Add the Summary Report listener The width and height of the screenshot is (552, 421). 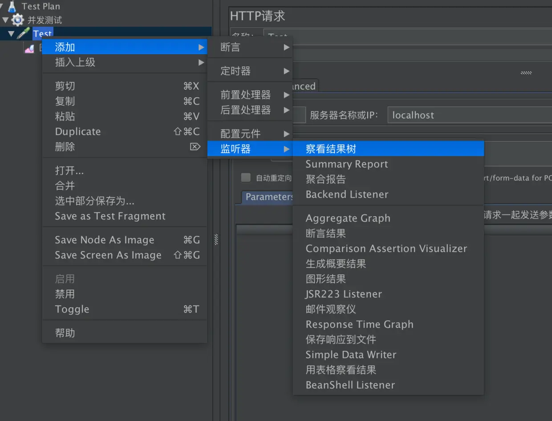388,164
